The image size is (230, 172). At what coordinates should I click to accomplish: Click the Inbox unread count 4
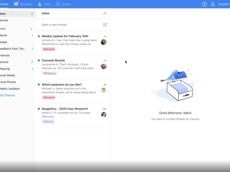(32, 14)
